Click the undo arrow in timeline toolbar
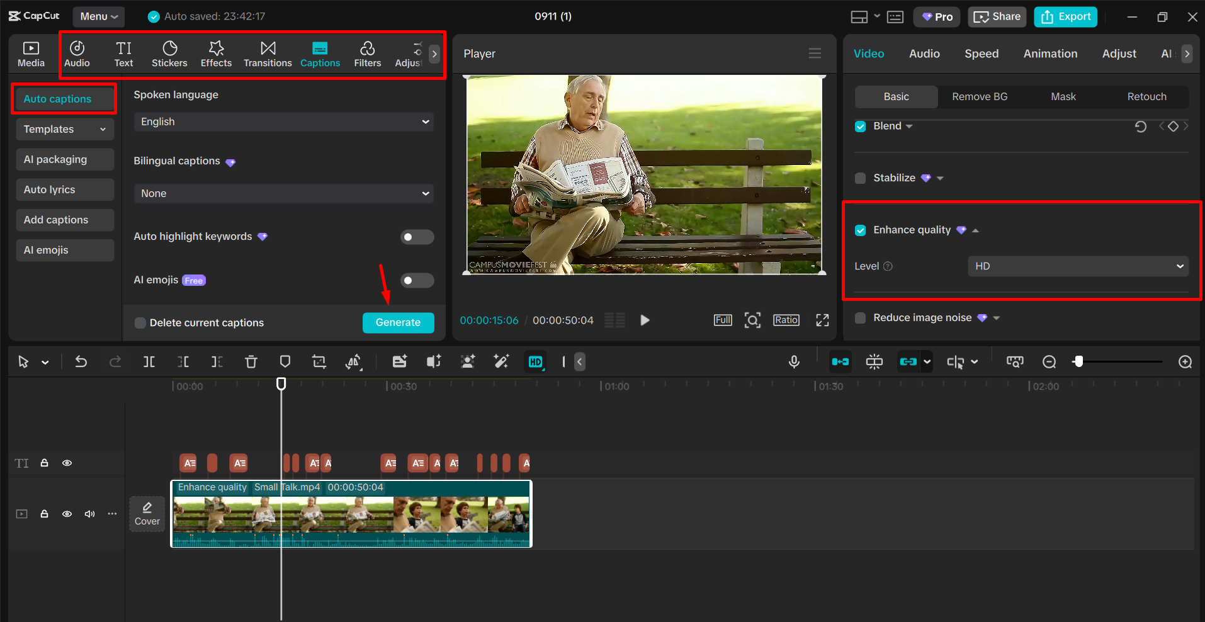This screenshot has width=1205, height=622. tap(81, 361)
